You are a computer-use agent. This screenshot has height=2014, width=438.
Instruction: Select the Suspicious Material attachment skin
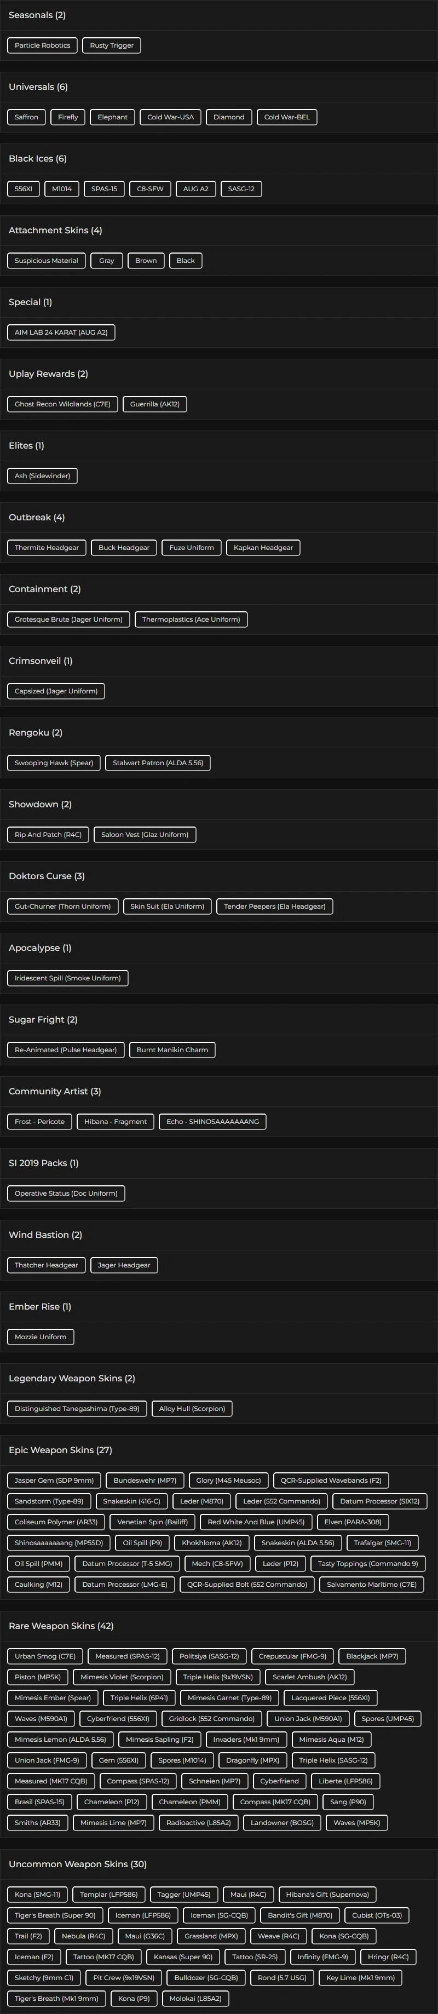[x=46, y=260]
